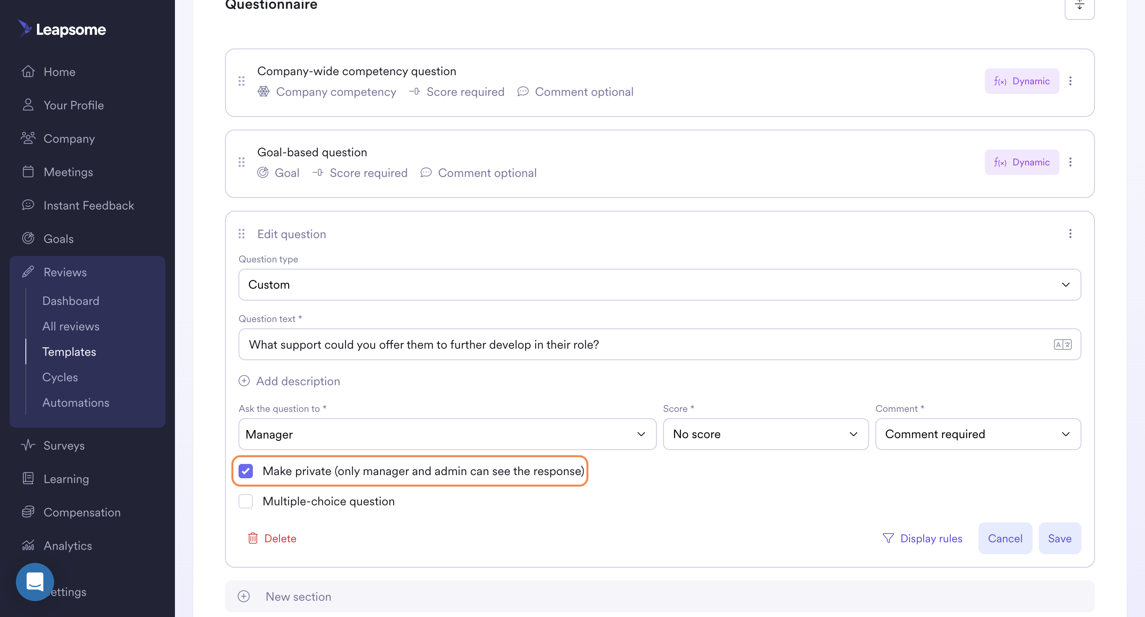Uncheck the Make private checkbox

(246, 471)
